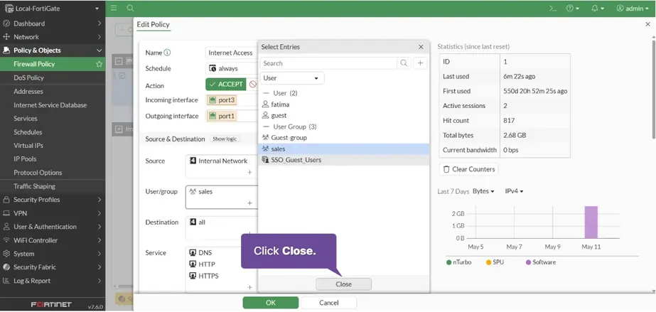Expand Security Profiles menu
656x312 pixels.
click(53, 200)
